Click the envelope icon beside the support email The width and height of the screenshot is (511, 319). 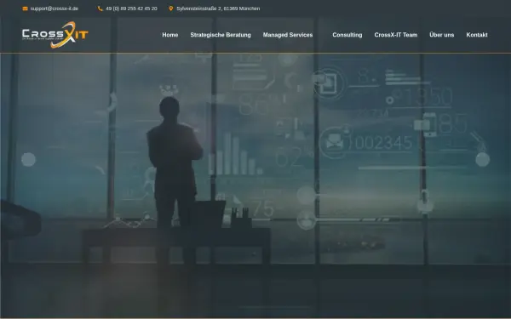pyautogui.click(x=25, y=9)
